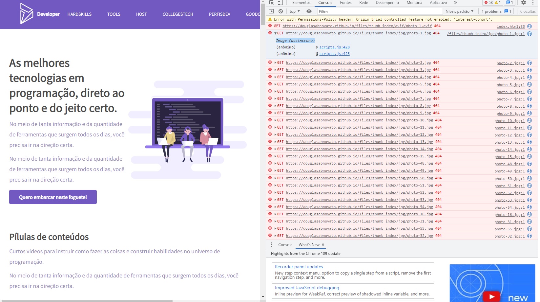Close the What's New drawer tab
Screen dimensions: 540x302
click(x=323, y=245)
